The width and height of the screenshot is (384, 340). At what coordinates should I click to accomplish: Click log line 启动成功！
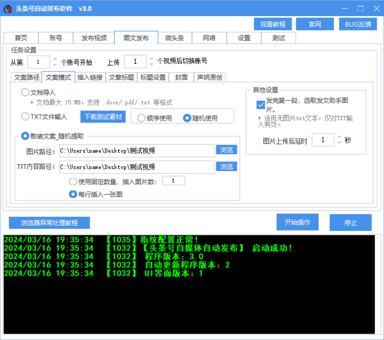[x=148, y=248]
